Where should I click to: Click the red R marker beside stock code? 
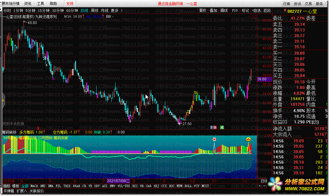(x=285, y=10)
